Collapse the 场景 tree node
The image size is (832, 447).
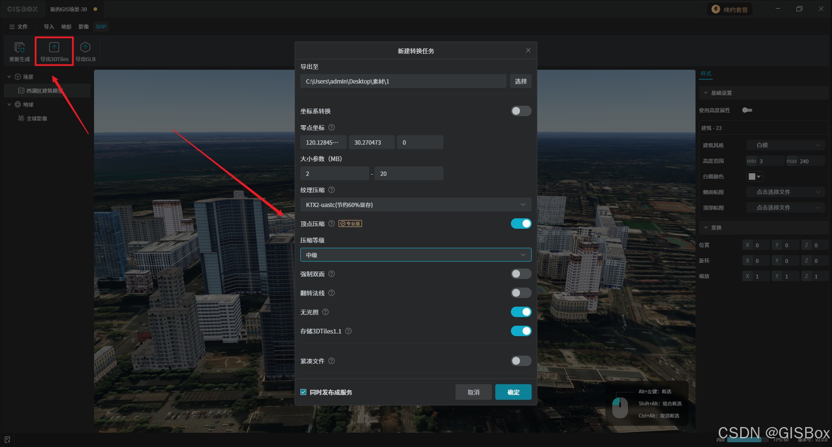tap(9, 77)
